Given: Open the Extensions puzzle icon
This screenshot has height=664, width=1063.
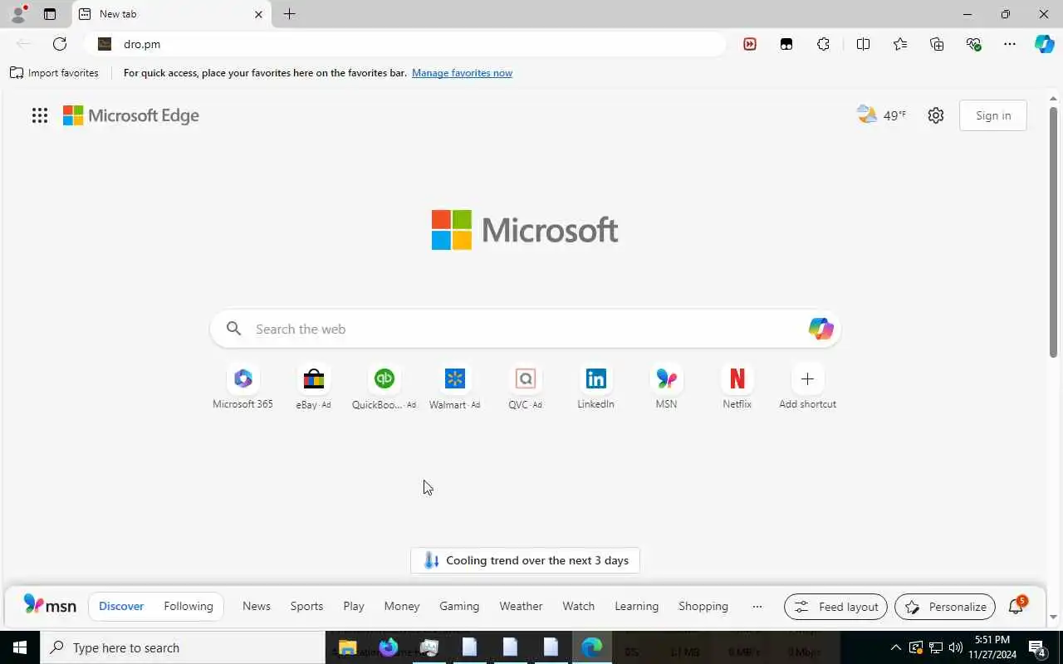Looking at the screenshot, I should [823, 44].
